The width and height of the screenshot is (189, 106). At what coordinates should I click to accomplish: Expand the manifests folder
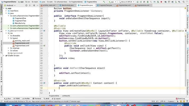[x=6, y=11]
